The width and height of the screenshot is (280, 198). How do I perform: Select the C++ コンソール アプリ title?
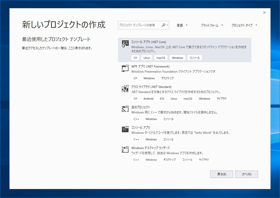(141, 127)
